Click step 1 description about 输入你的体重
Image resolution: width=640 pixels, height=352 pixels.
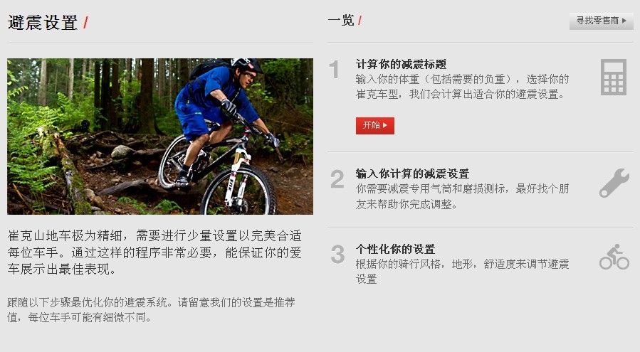(462, 87)
